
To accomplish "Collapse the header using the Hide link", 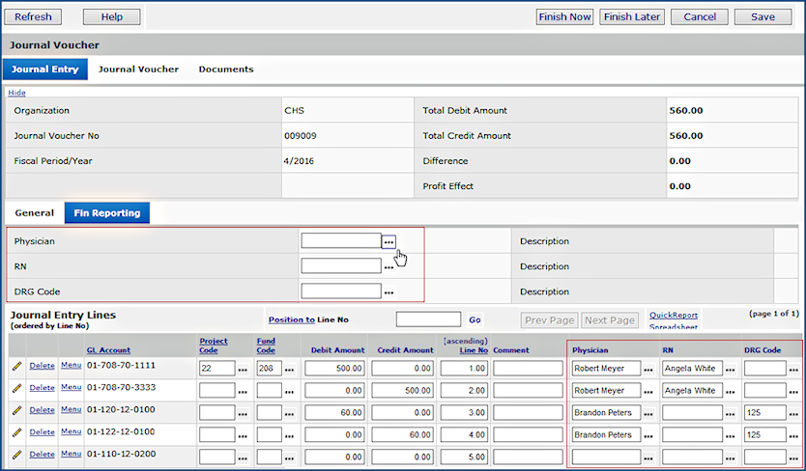I will coord(16,93).
